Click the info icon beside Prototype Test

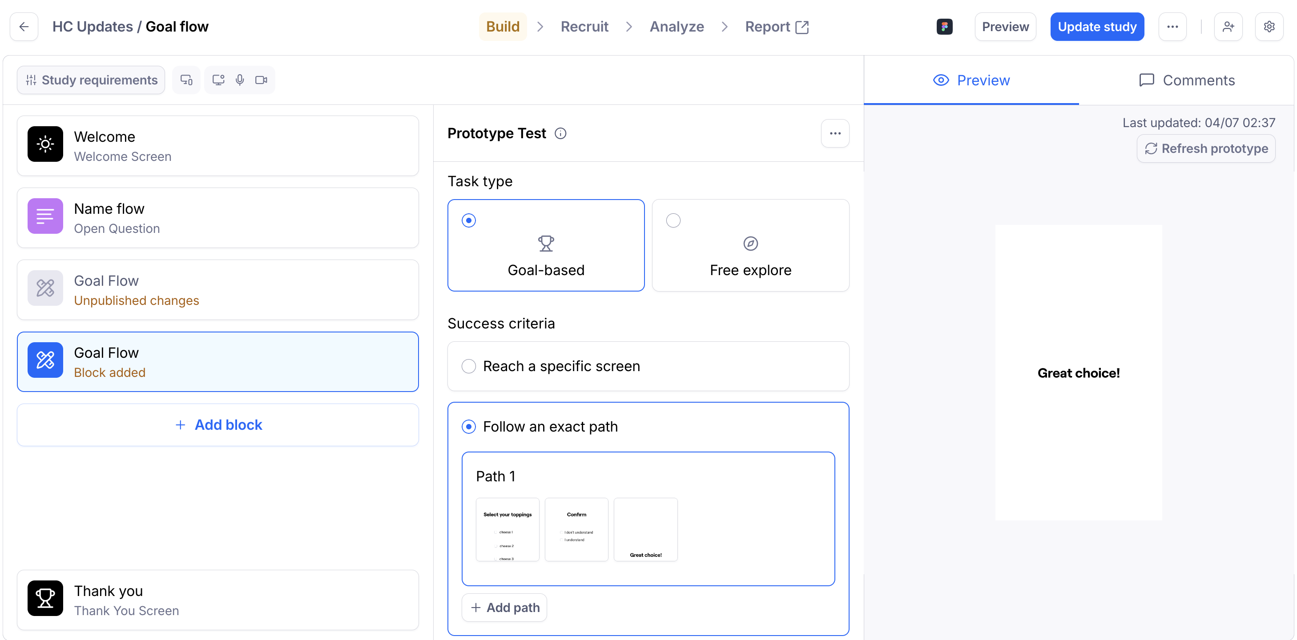pyautogui.click(x=560, y=133)
